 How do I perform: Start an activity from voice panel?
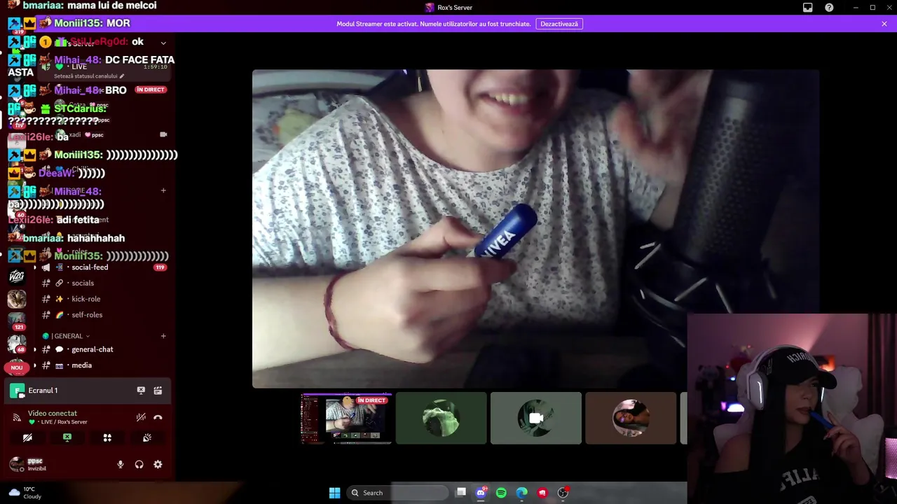(x=107, y=437)
